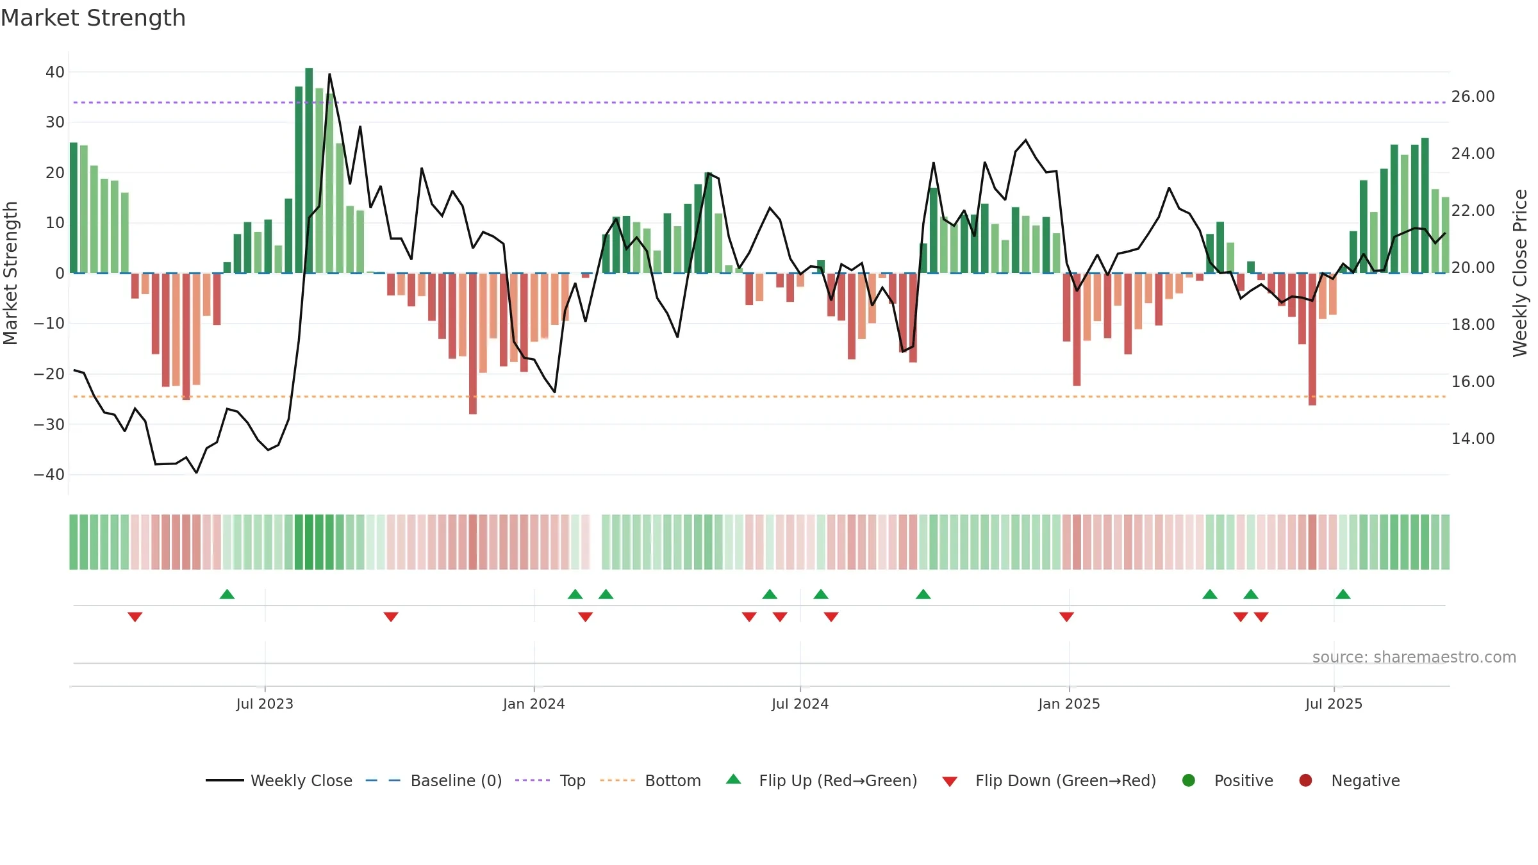1538x865 pixels.
Task: Toggle the Bottom legend label
Action: pyautogui.click(x=673, y=780)
